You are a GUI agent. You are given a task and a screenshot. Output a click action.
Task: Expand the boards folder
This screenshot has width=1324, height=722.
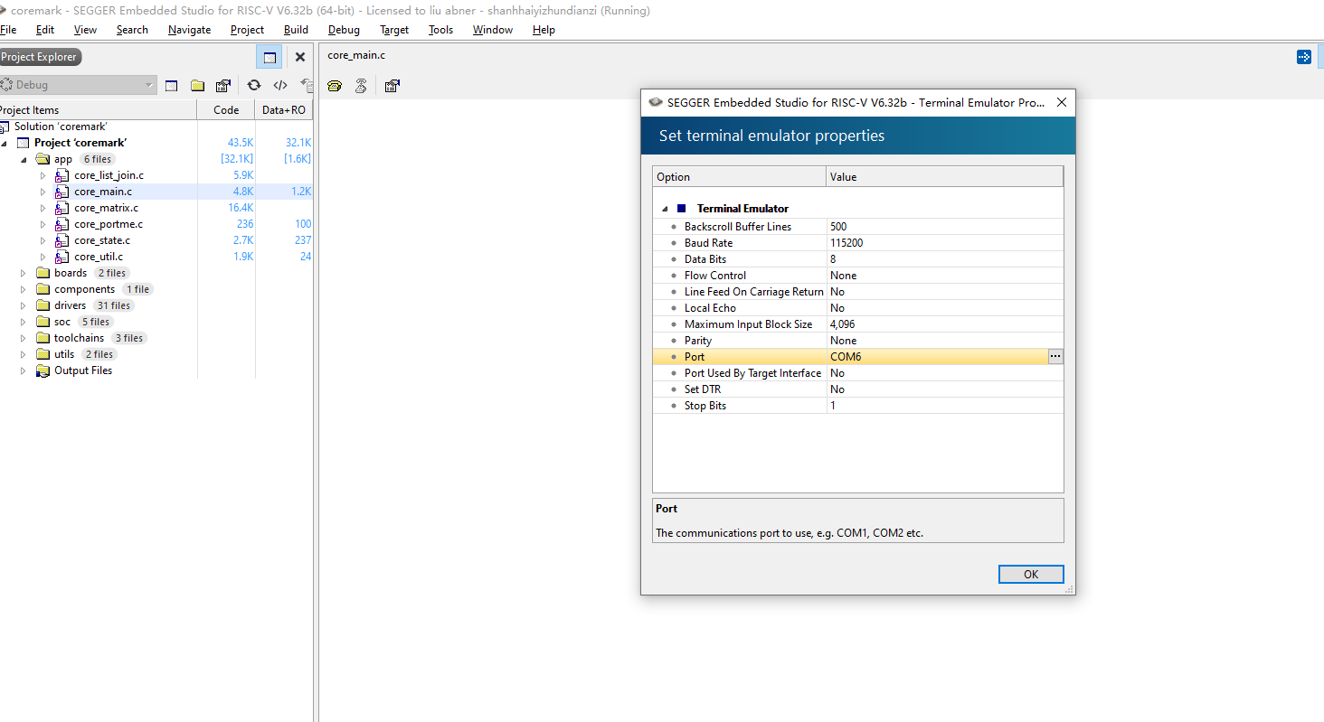point(24,273)
